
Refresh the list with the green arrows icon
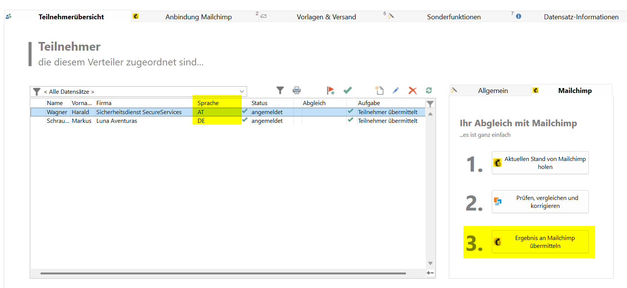(429, 90)
